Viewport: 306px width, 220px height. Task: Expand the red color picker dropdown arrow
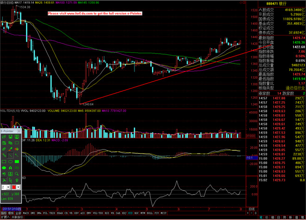[x=18, y=187]
